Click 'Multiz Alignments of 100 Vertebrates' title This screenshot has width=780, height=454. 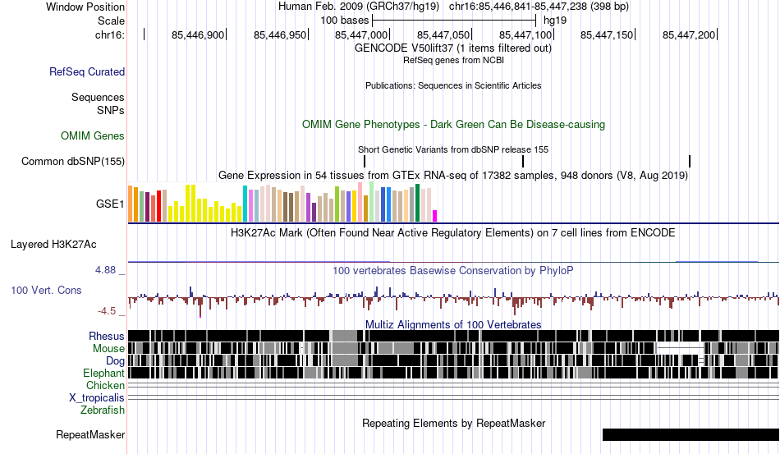click(453, 325)
